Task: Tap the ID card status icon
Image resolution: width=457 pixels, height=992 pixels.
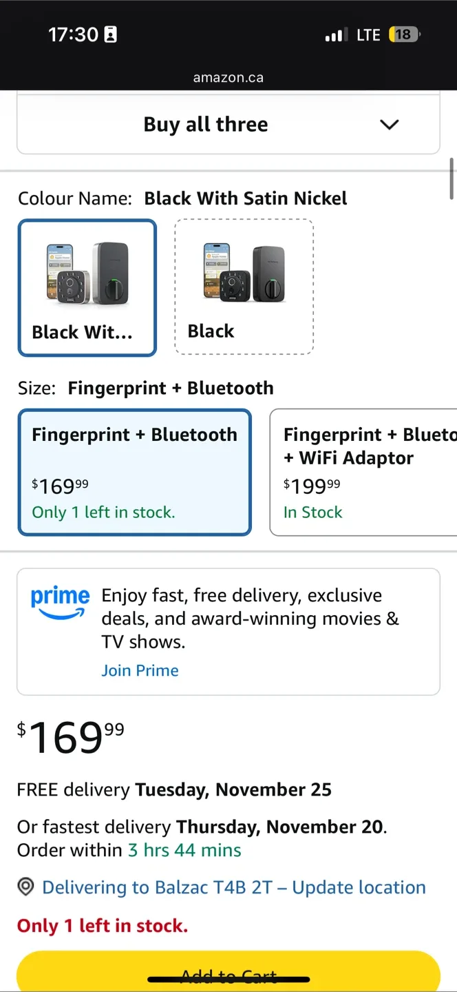Action: point(110,34)
